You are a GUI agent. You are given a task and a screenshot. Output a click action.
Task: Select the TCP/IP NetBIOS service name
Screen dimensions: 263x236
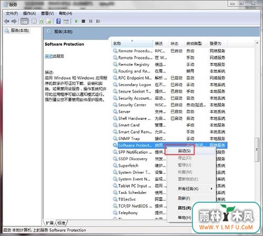[135, 206]
